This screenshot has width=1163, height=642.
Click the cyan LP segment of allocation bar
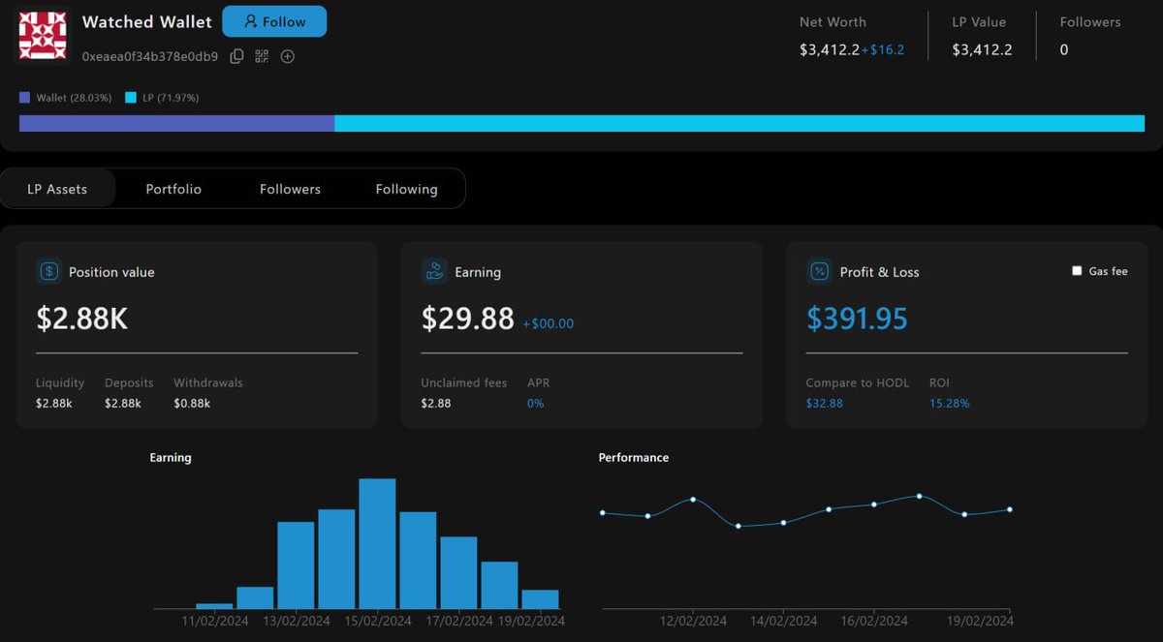(x=739, y=124)
